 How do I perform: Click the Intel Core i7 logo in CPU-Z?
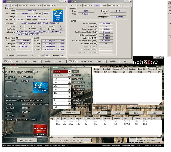(x=58, y=15)
